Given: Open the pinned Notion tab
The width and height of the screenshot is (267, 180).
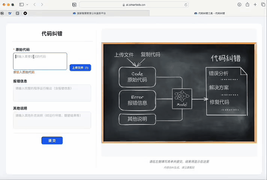Looking at the screenshot, I should click(x=2, y=13).
